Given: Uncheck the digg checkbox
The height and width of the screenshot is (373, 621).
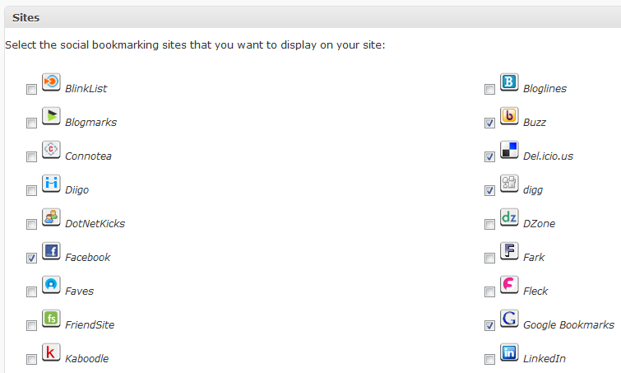Looking at the screenshot, I should tap(489, 191).
